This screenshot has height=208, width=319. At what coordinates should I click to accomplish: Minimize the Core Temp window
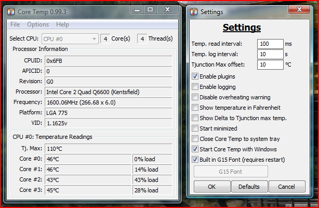[x=137, y=9]
